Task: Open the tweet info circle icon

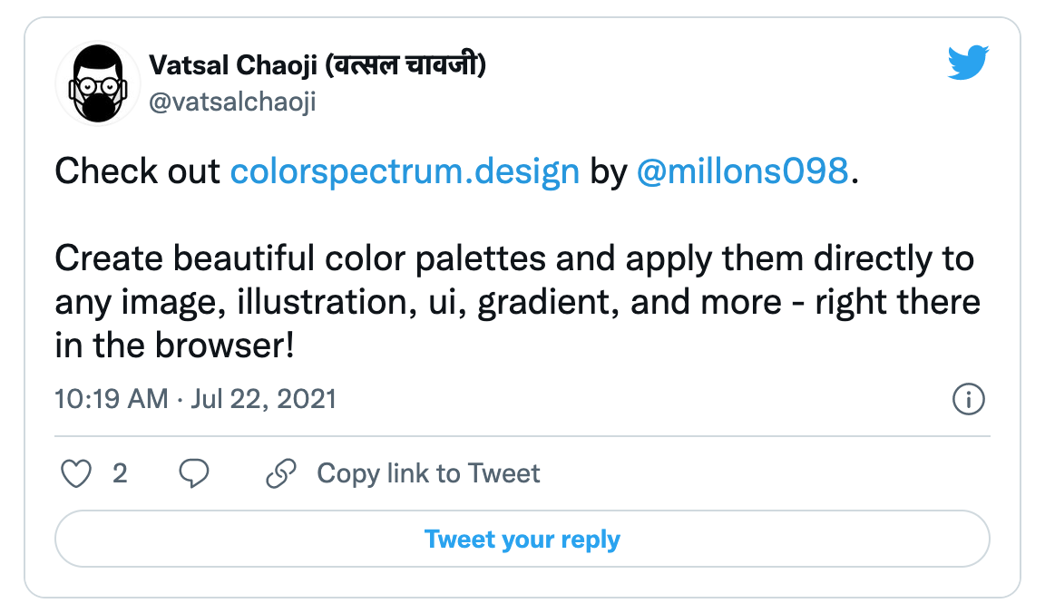Action: (969, 399)
